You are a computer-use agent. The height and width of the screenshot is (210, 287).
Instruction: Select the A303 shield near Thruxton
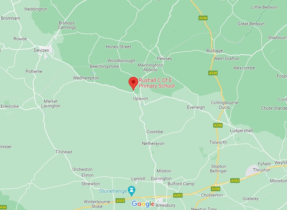click(x=235, y=181)
